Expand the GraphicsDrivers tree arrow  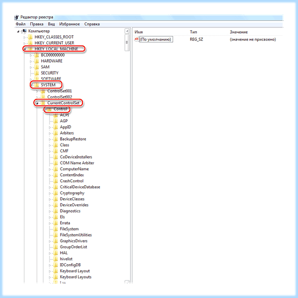(x=50, y=241)
